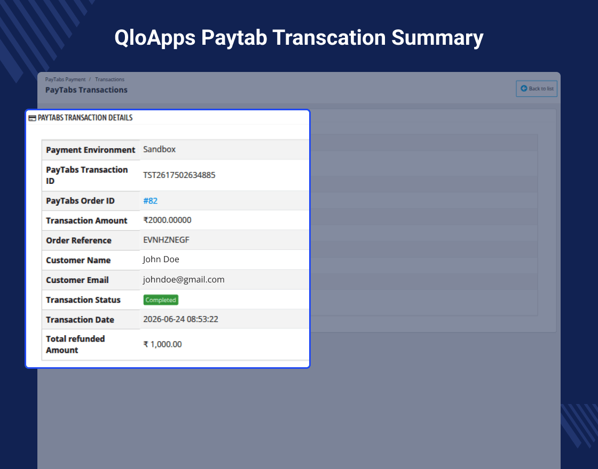Click the Customer Name label
The height and width of the screenshot is (469, 598).
tap(78, 260)
